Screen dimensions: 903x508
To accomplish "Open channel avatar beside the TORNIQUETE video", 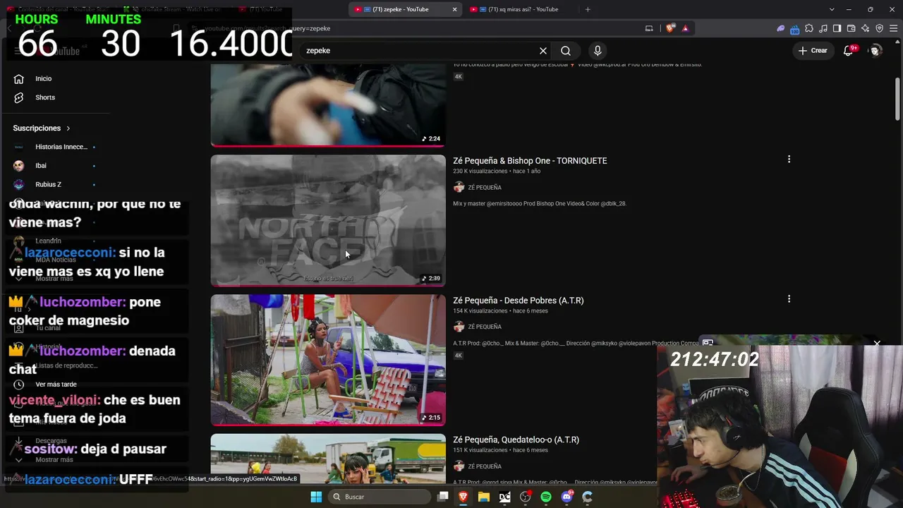I will [x=459, y=187].
